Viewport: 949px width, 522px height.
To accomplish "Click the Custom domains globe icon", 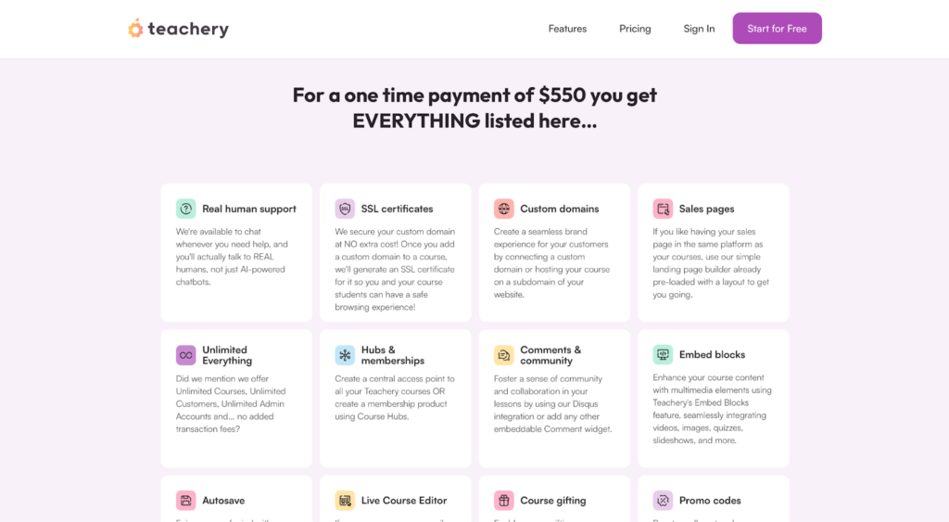I will [503, 209].
